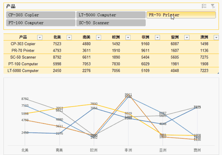The width and height of the screenshot is (222, 155).
Task: Select cell value 4048 in 亚洲 column
Action: tap(175, 71)
